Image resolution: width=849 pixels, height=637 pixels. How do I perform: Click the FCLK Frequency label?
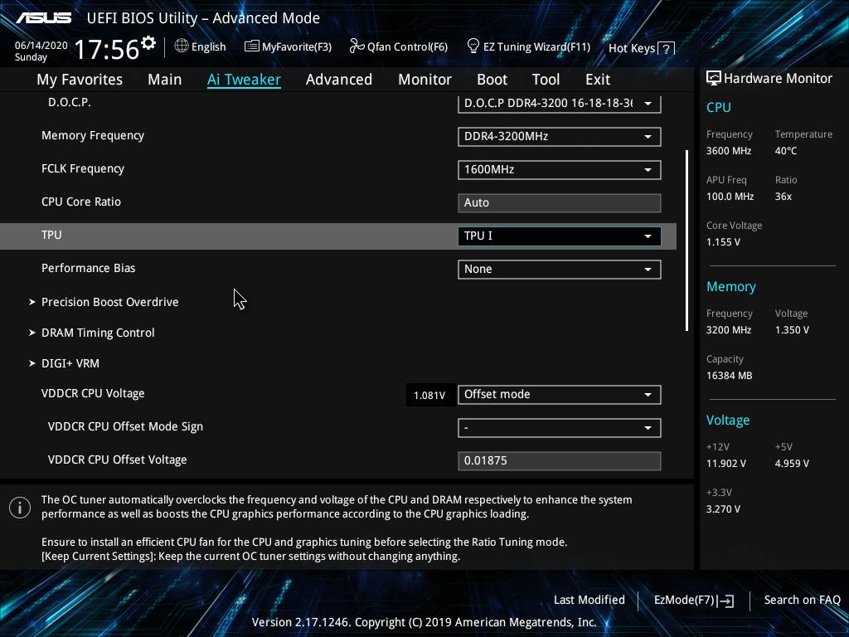[83, 169]
